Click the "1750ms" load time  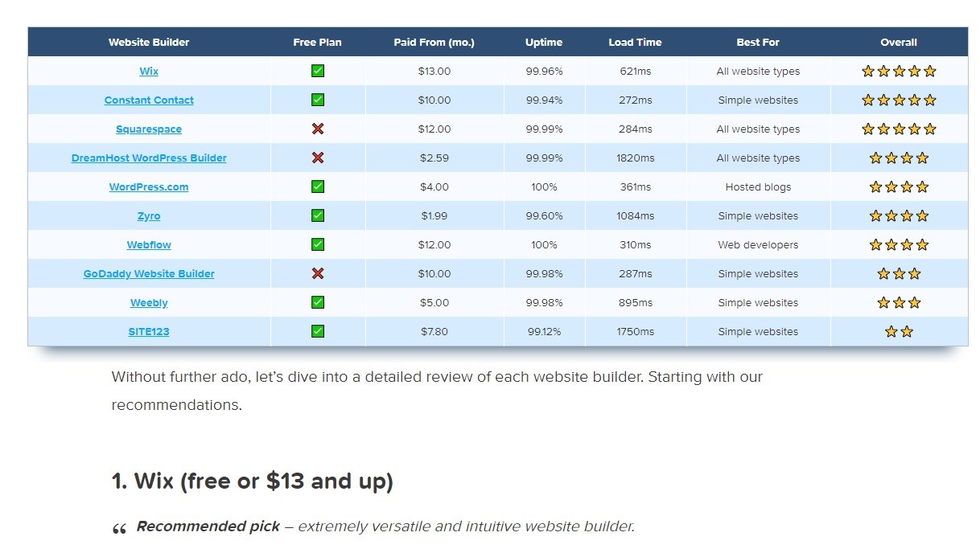(x=636, y=332)
